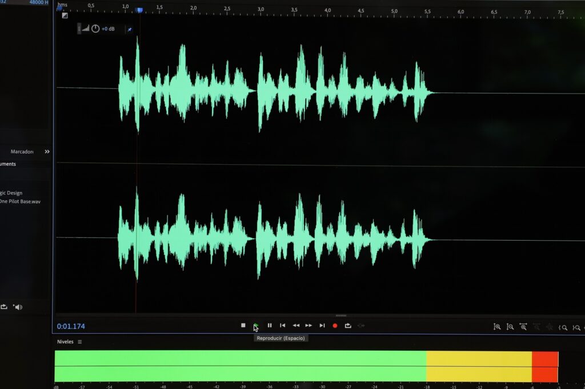Jump playhead to previous marker
585x389 pixels.
(282, 326)
